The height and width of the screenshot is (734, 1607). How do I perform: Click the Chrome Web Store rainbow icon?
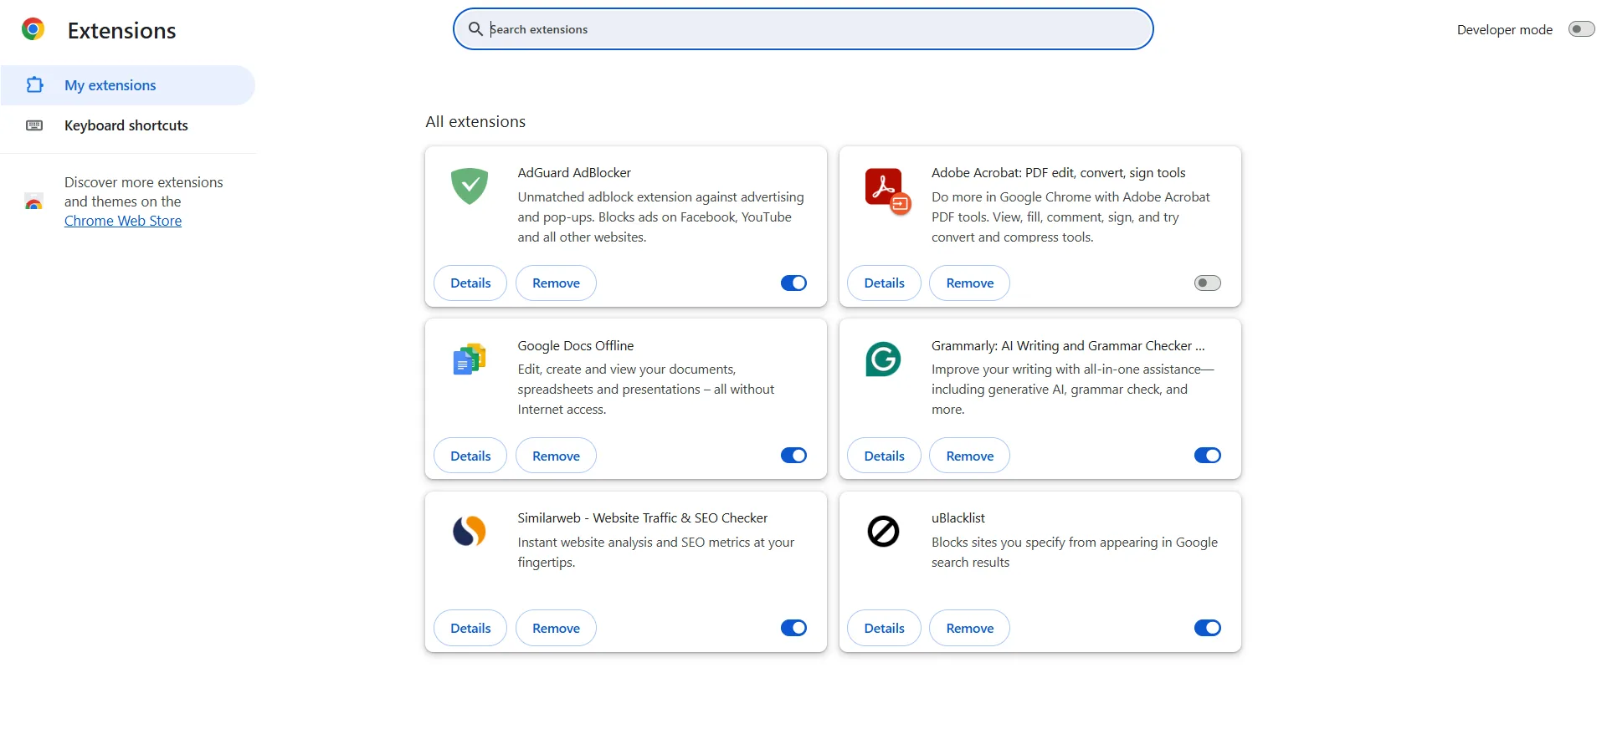pos(33,201)
